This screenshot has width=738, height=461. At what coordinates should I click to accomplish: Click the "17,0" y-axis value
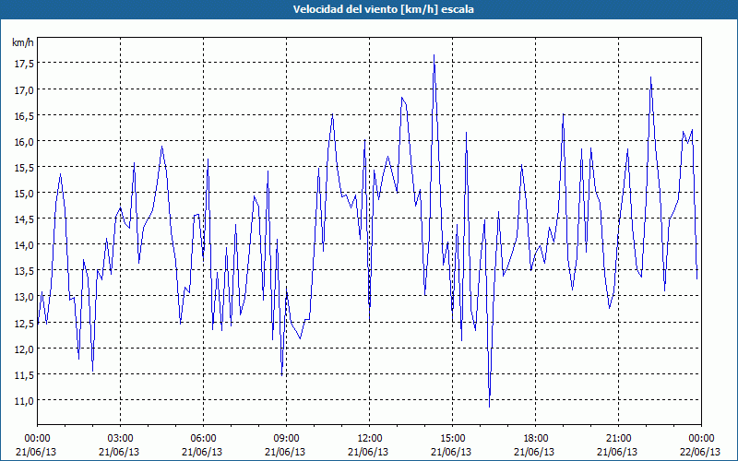(23, 89)
